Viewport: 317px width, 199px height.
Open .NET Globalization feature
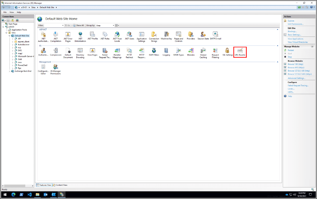tap(80, 37)
